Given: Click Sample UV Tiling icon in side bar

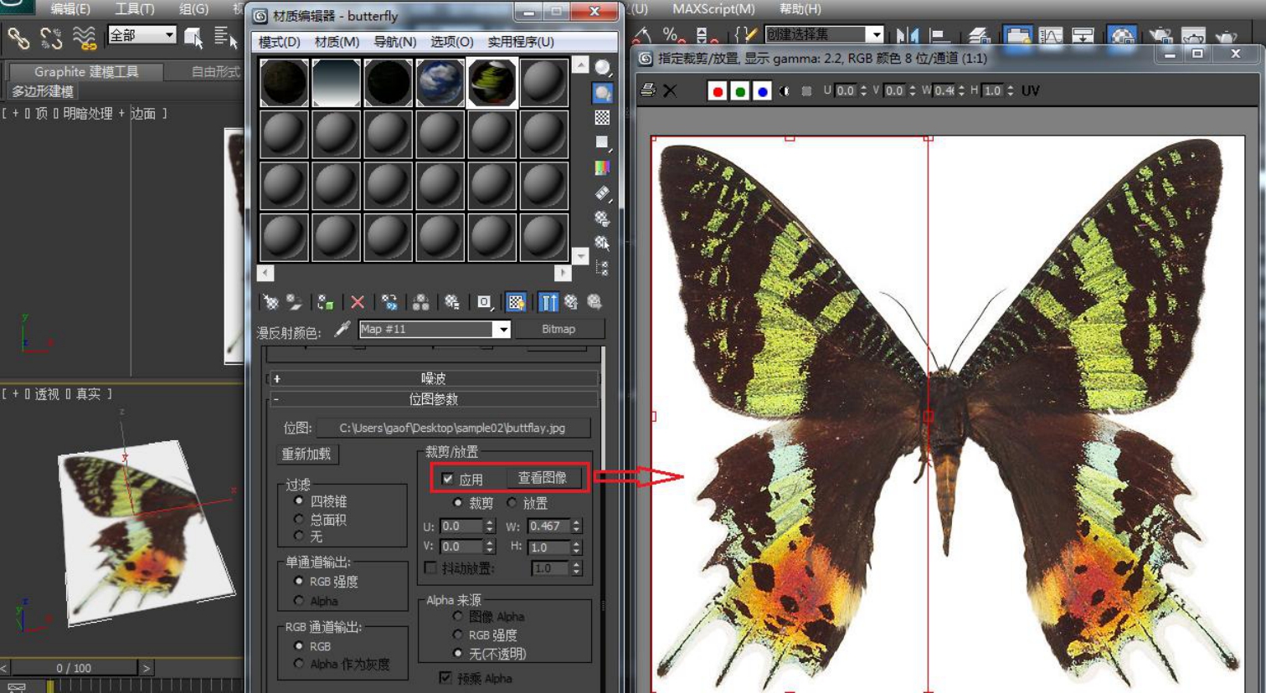Looking at the screenshot, I should (x=603, y=143).
